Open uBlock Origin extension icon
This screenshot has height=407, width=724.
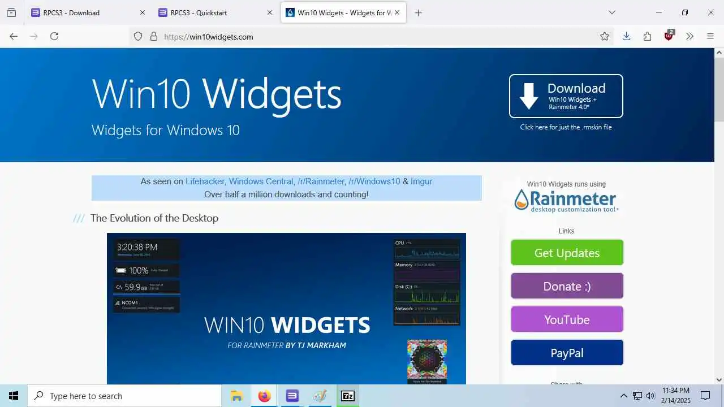[669, 36]
